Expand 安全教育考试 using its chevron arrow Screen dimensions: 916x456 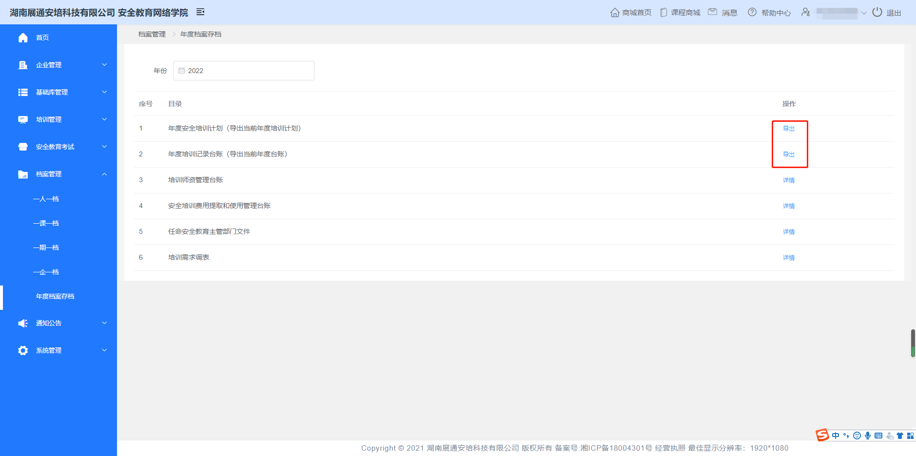(x=104, y=147)
